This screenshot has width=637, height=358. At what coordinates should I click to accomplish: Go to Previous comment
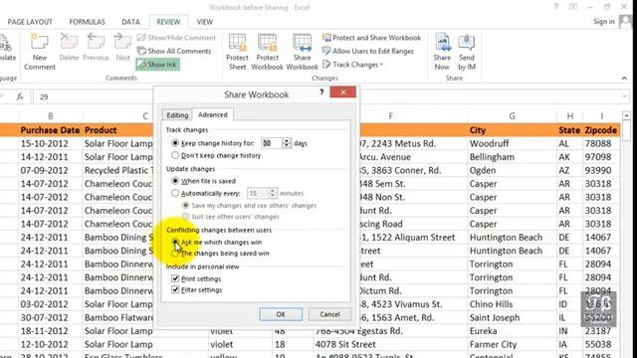point(96,48)
